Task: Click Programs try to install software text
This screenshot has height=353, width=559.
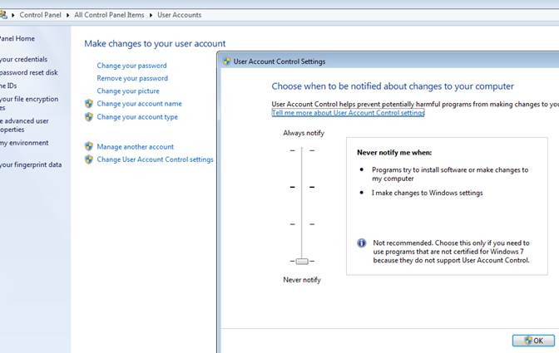Action: coord(450,174)
